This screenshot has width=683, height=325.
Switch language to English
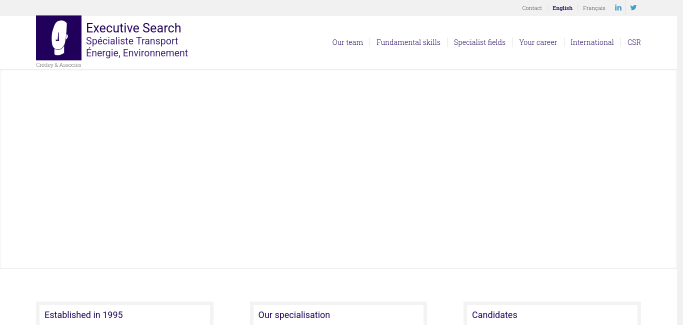tap(562, 8)
